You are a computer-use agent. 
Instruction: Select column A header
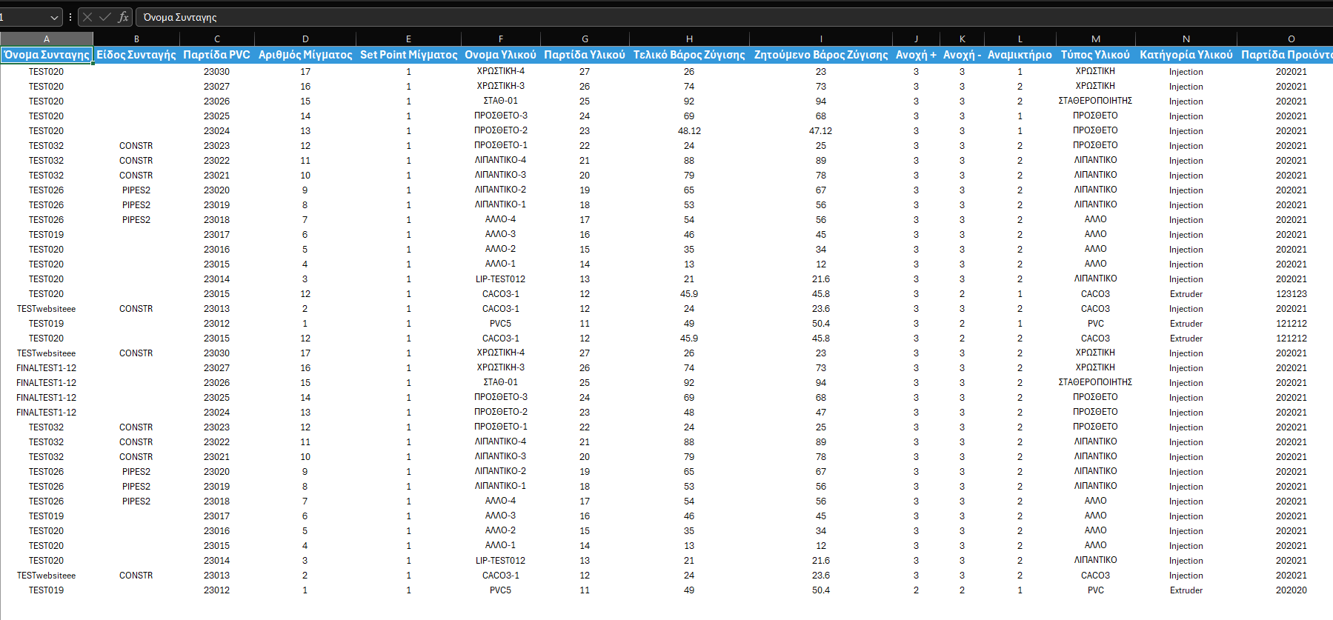pos(47,39)
